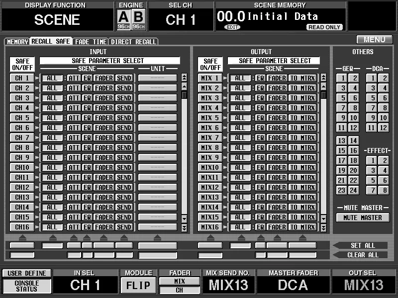This screenshot has height=298, width=398.
Task: Select Engine A
Action: (x=123, y=20)
